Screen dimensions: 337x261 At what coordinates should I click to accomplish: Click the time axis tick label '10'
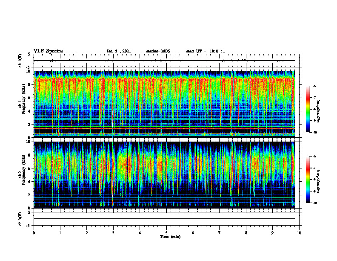299,233
